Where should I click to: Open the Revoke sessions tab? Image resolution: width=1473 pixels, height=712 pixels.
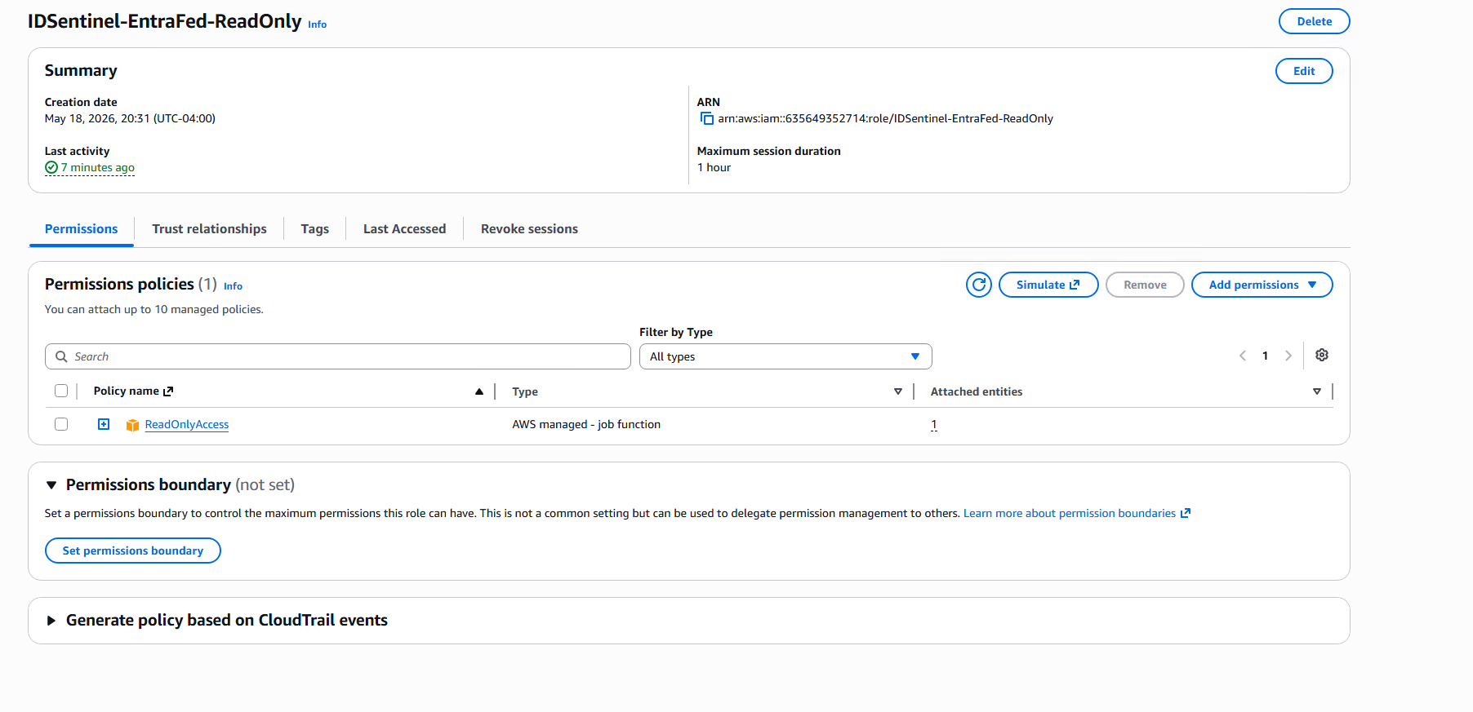click(x=529, y=229)
